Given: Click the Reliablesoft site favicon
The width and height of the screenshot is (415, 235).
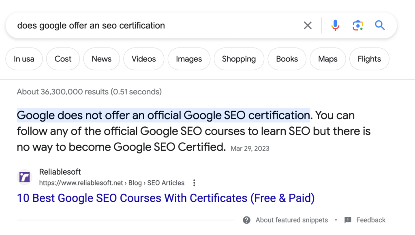Looking at the screenshot, I should [24, 177].
